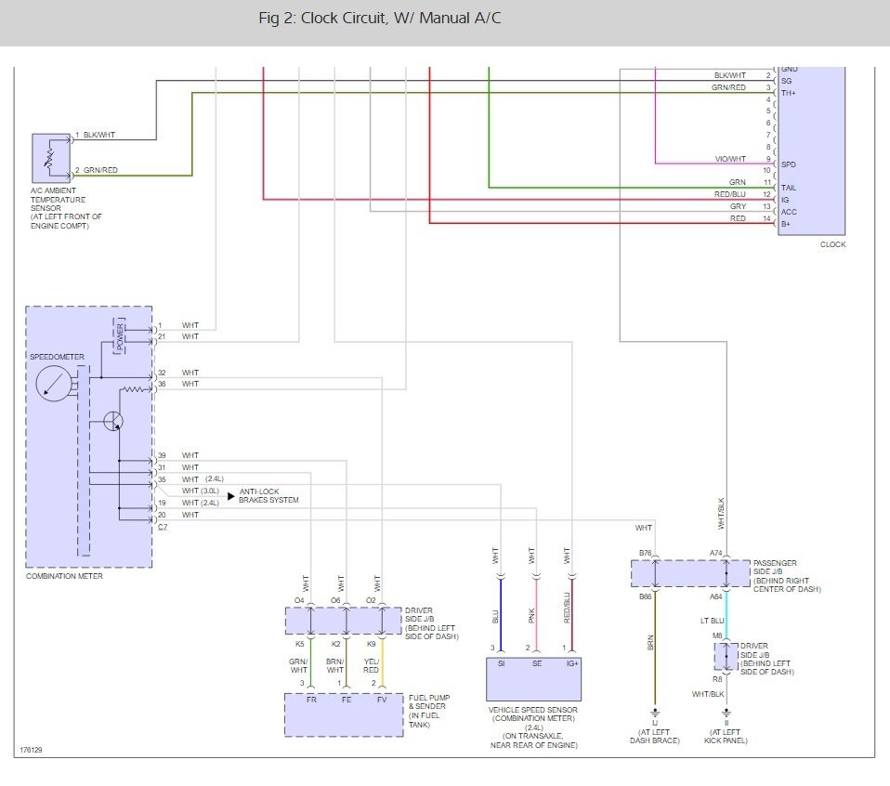Click the 'COMBINATION METER' label

(65, 576)
